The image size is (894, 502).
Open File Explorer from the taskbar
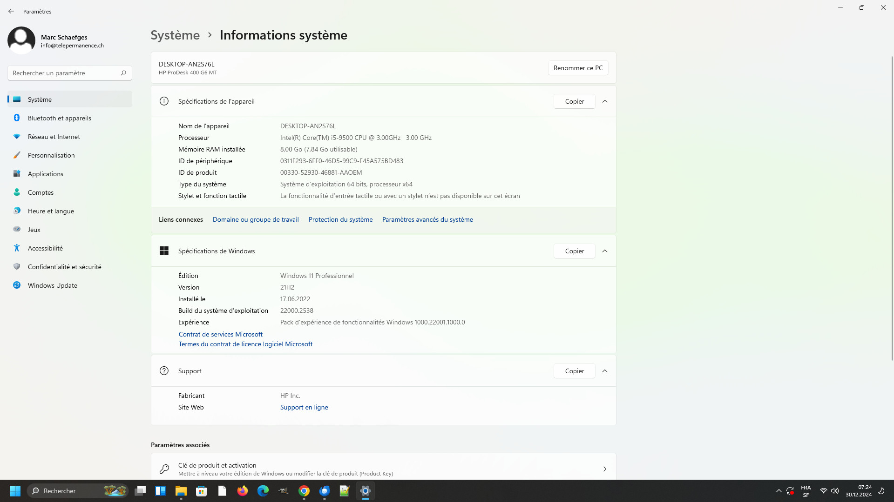click(x=181, y=491)
